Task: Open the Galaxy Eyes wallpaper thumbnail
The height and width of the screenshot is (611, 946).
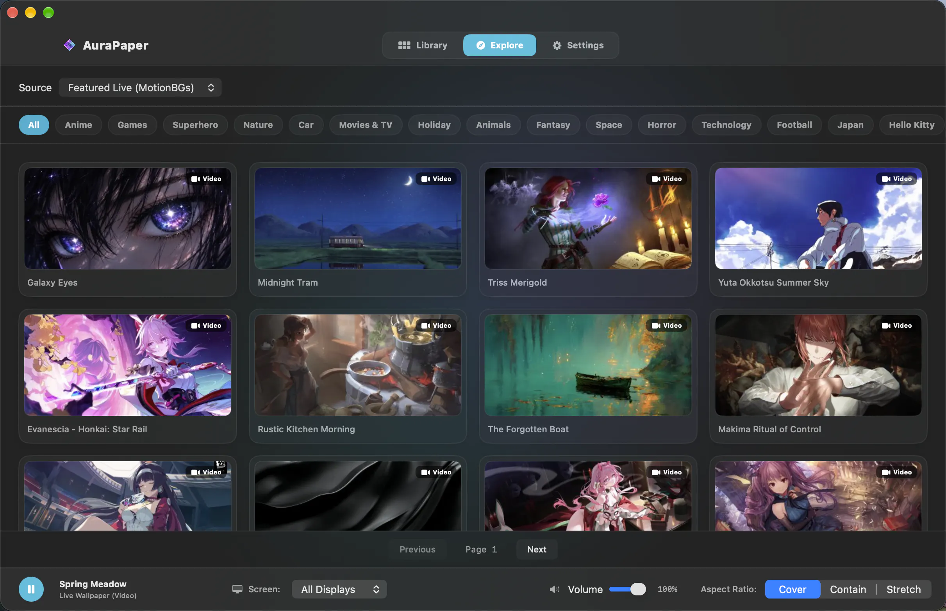Action: tap(127, 218)
